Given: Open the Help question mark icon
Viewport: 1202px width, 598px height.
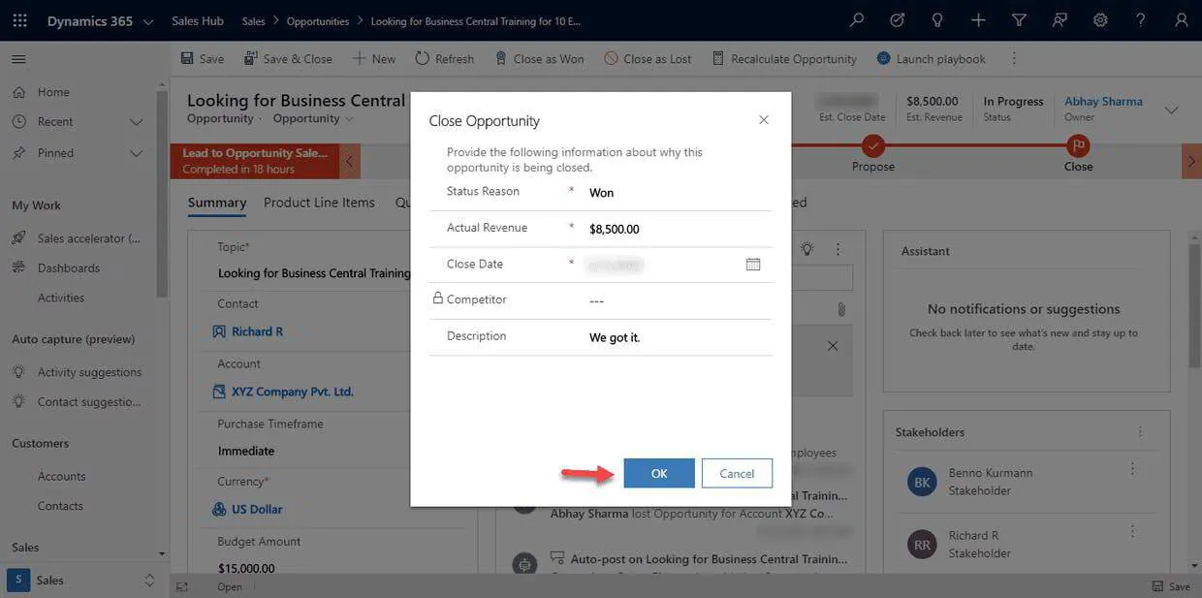Looking at the screenshot, I should pos(1141,20).
